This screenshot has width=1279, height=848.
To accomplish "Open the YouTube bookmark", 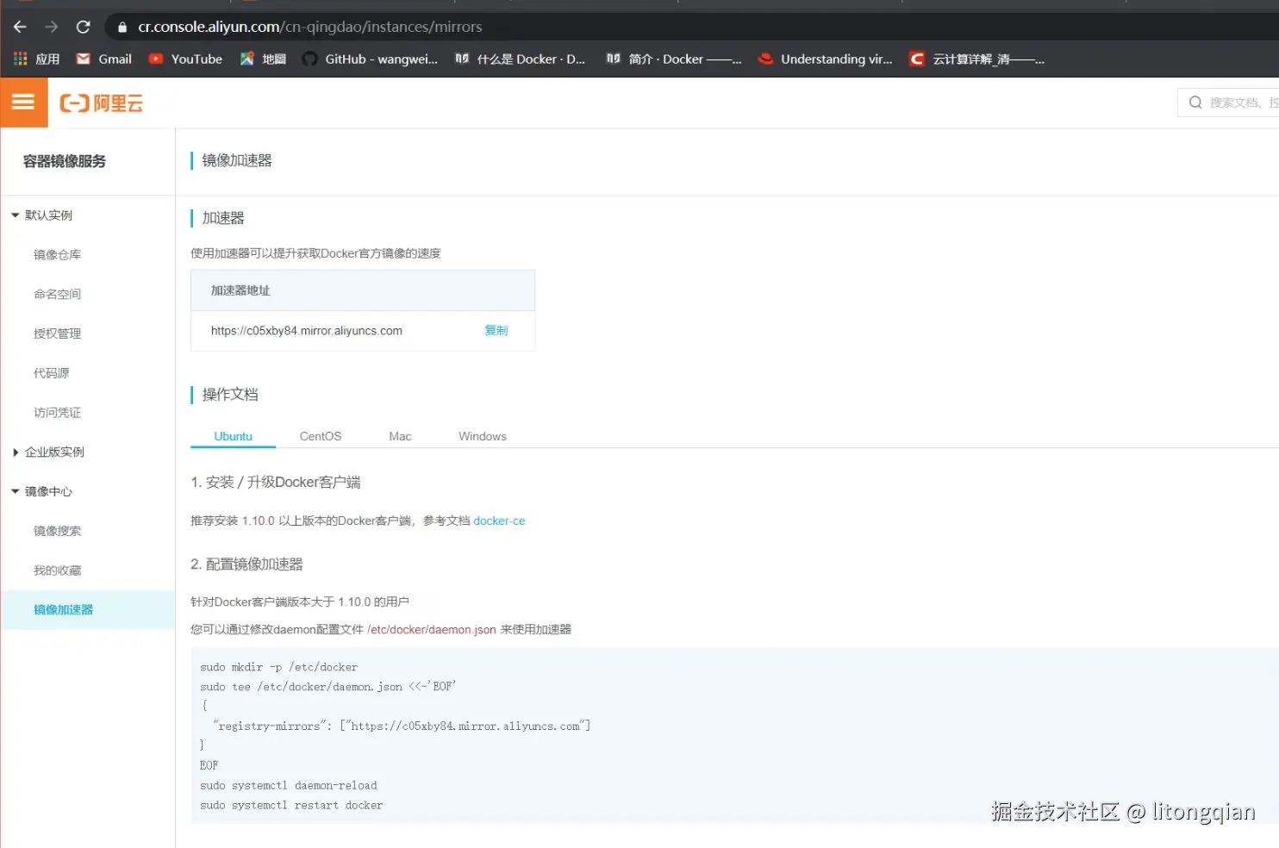I will 185,59.
